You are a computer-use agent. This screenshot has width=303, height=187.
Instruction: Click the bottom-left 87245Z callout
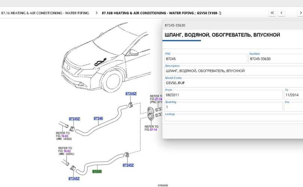(x=74, y=179)
